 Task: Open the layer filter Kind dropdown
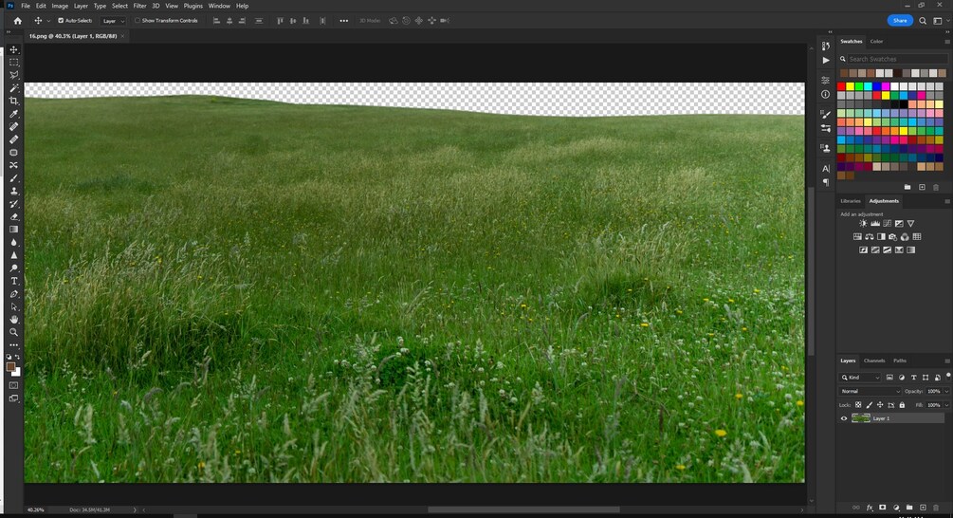(860, 378)
